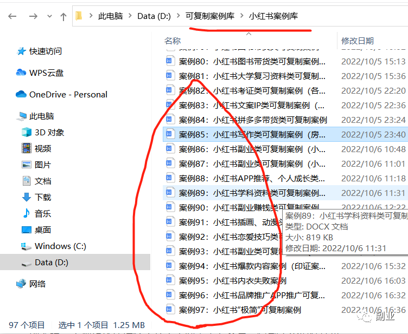Select WPS云盘 cloud icon in sidebar
The width and height of the screenshot is (408, 334).
(x=21, y=73)
